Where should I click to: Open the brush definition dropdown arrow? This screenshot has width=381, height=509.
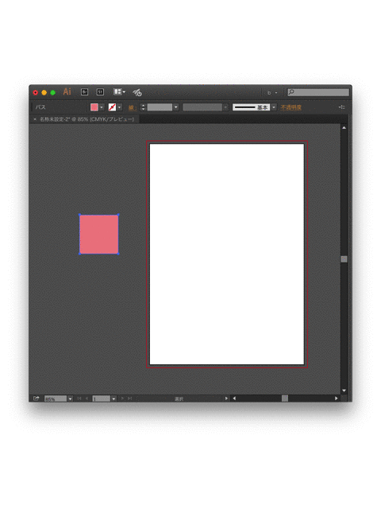(x=274, y=107)
